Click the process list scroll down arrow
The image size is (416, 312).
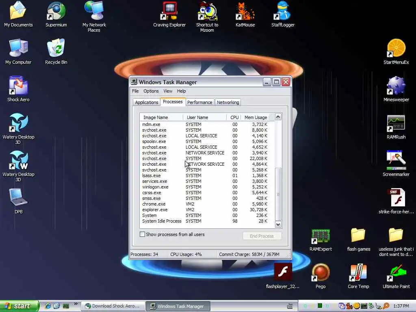(x=278, y=224)
